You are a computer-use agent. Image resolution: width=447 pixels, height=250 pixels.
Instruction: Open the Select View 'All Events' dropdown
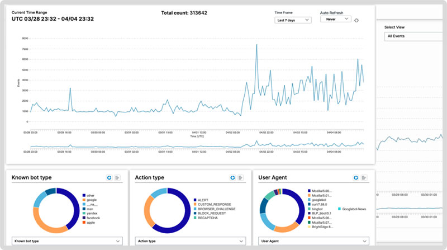click(413, 36)
